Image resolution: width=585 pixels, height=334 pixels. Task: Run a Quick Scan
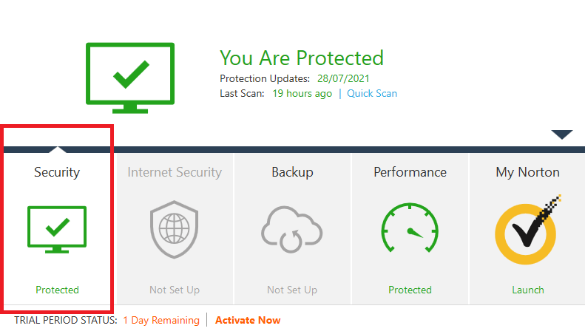click(372, 94)
